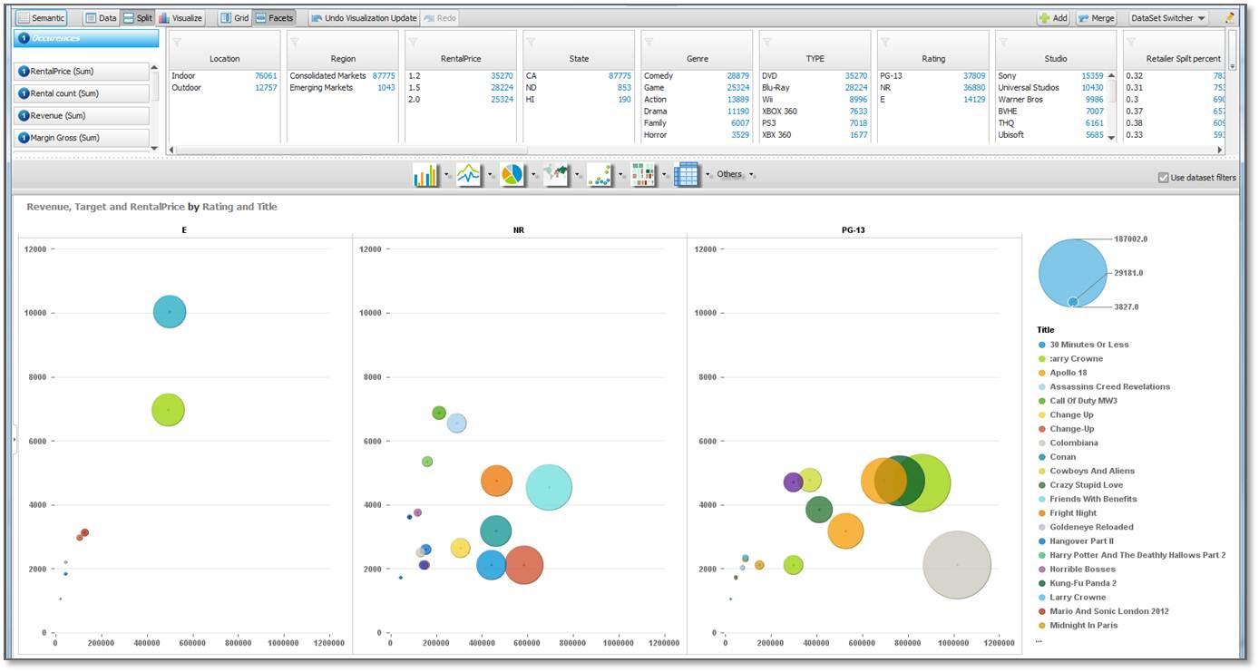Open the geographic chart type dropdown arrow
Viewport: 1259px width, 672px height.
click(x=578, y=175)
